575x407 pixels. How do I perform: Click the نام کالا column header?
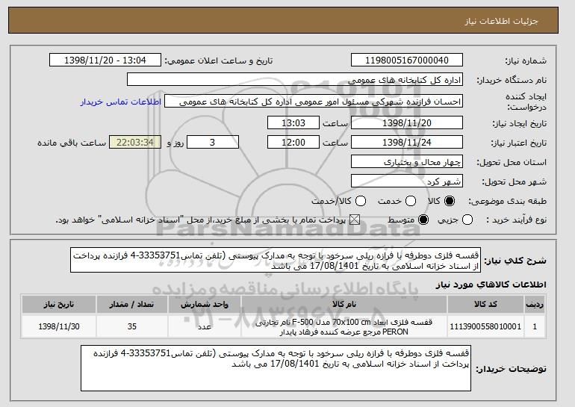[x=344, y=304]
